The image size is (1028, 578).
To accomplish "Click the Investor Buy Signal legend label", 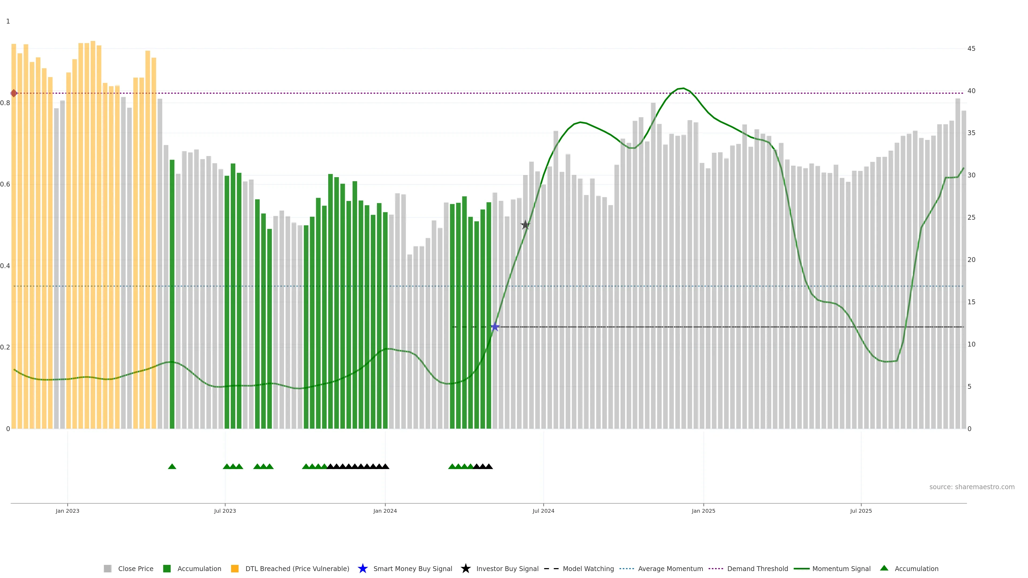I will pyautogui.click(x=507, y=568).
